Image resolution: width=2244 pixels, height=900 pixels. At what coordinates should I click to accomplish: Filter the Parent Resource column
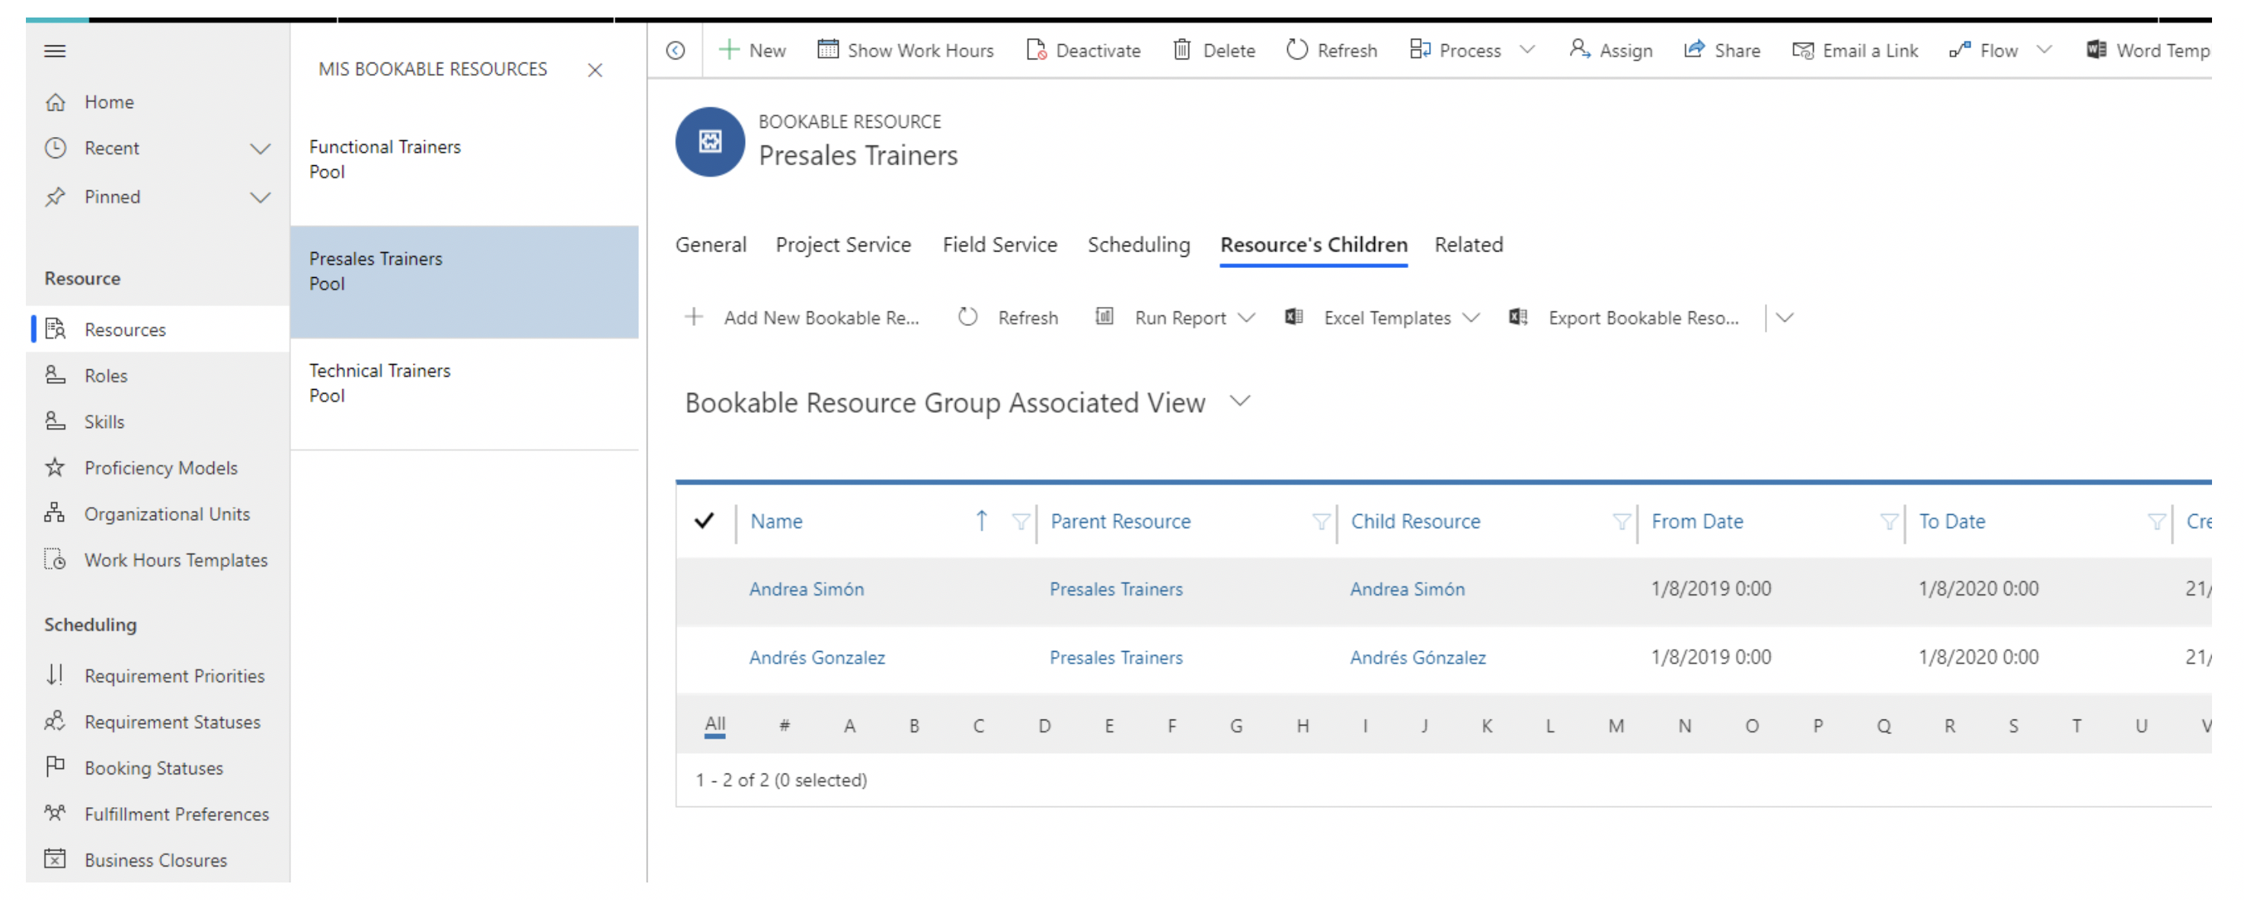[1321, 522]
